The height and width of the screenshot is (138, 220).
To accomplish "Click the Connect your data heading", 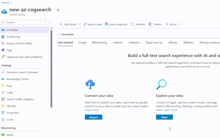I will [99, 96].
